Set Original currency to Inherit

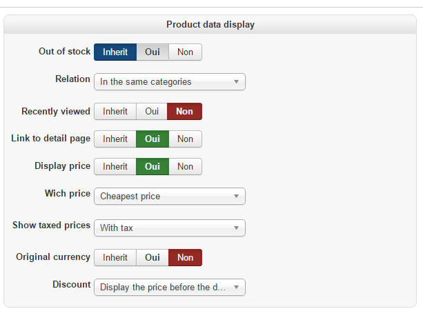(115, 258)
